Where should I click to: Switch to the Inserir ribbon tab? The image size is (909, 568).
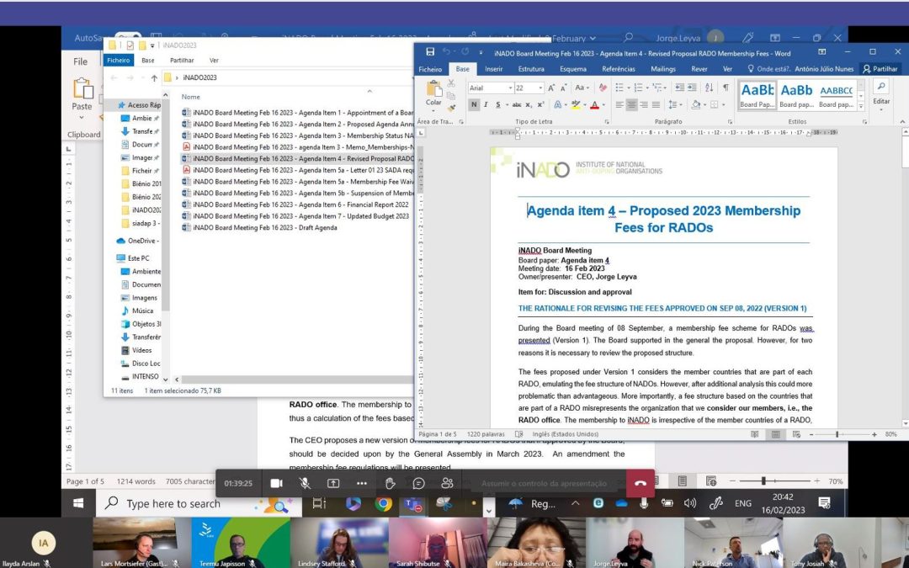494,69
